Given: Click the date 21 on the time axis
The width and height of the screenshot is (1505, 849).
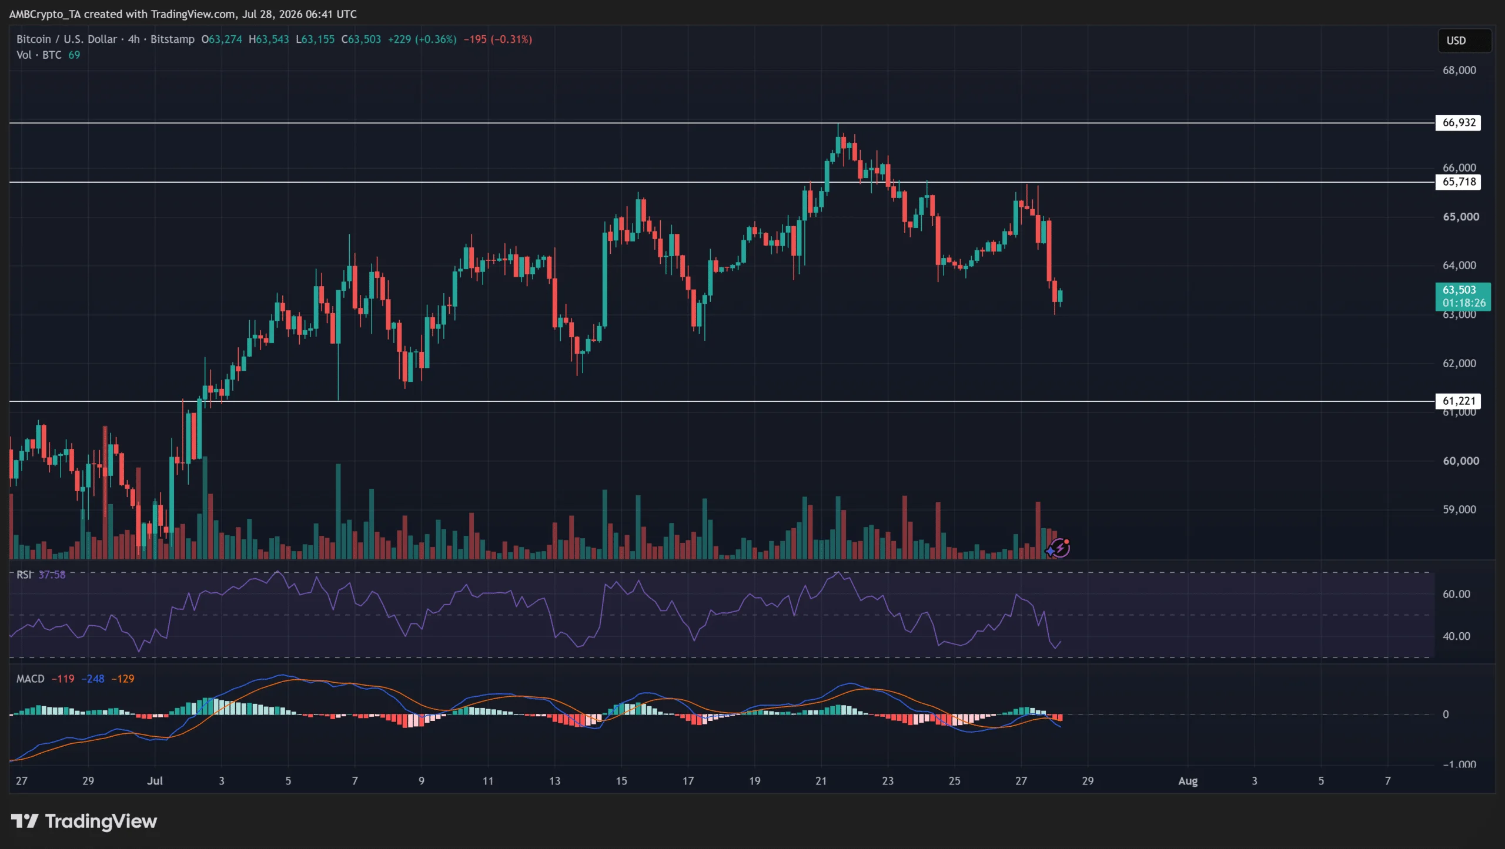Looking at the screenshot, I should pos(821,781).
